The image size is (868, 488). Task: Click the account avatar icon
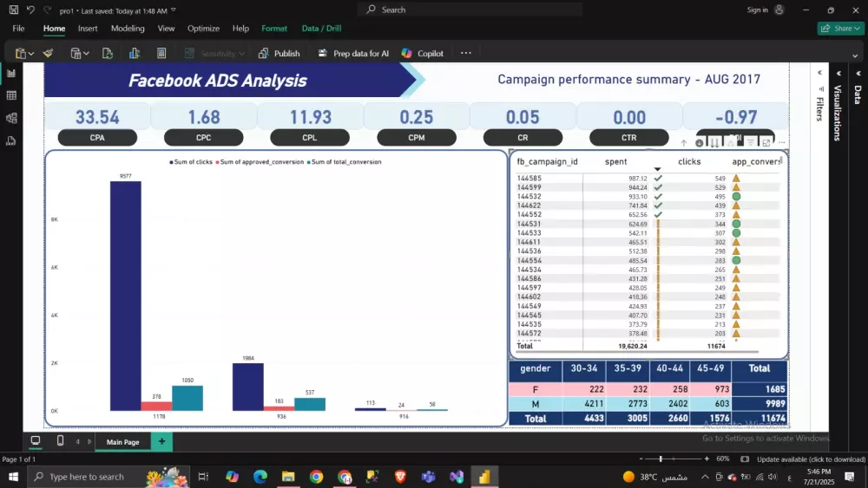click(x=779, y=10)
